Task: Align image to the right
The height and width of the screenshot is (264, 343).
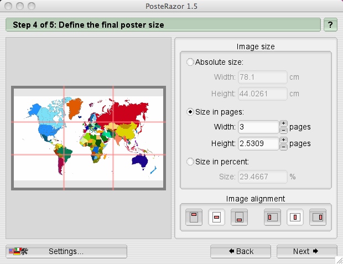Action: click(318, 217)
